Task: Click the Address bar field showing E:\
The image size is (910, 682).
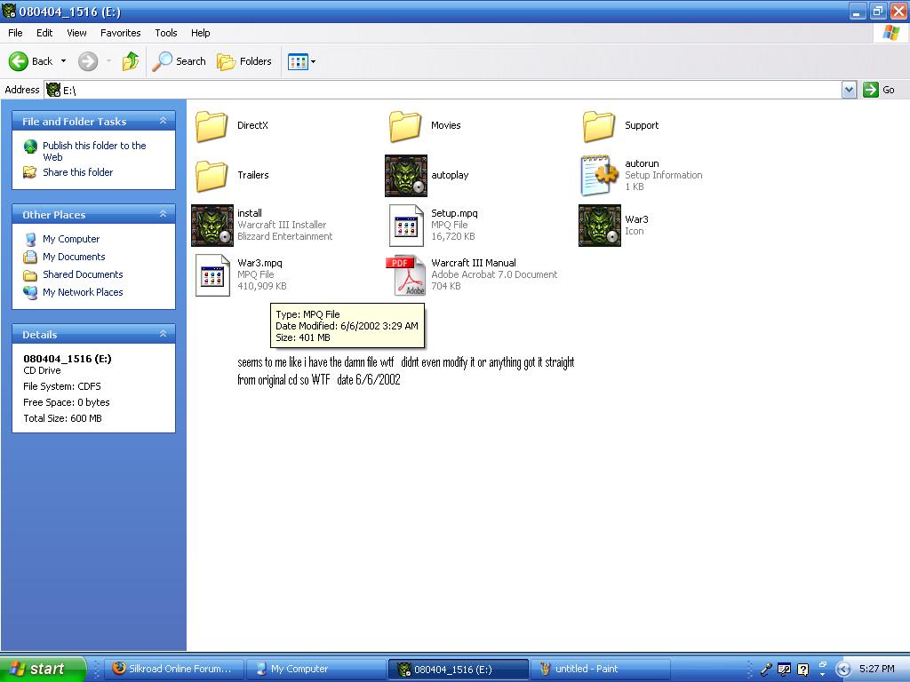Action: click(443, 90)
